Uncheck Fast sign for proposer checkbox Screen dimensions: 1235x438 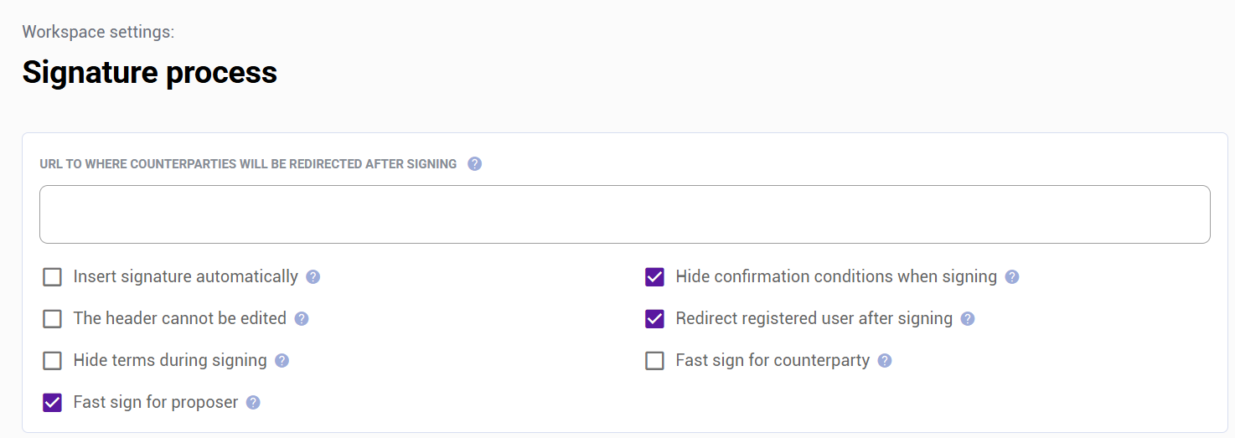[53, 403]
